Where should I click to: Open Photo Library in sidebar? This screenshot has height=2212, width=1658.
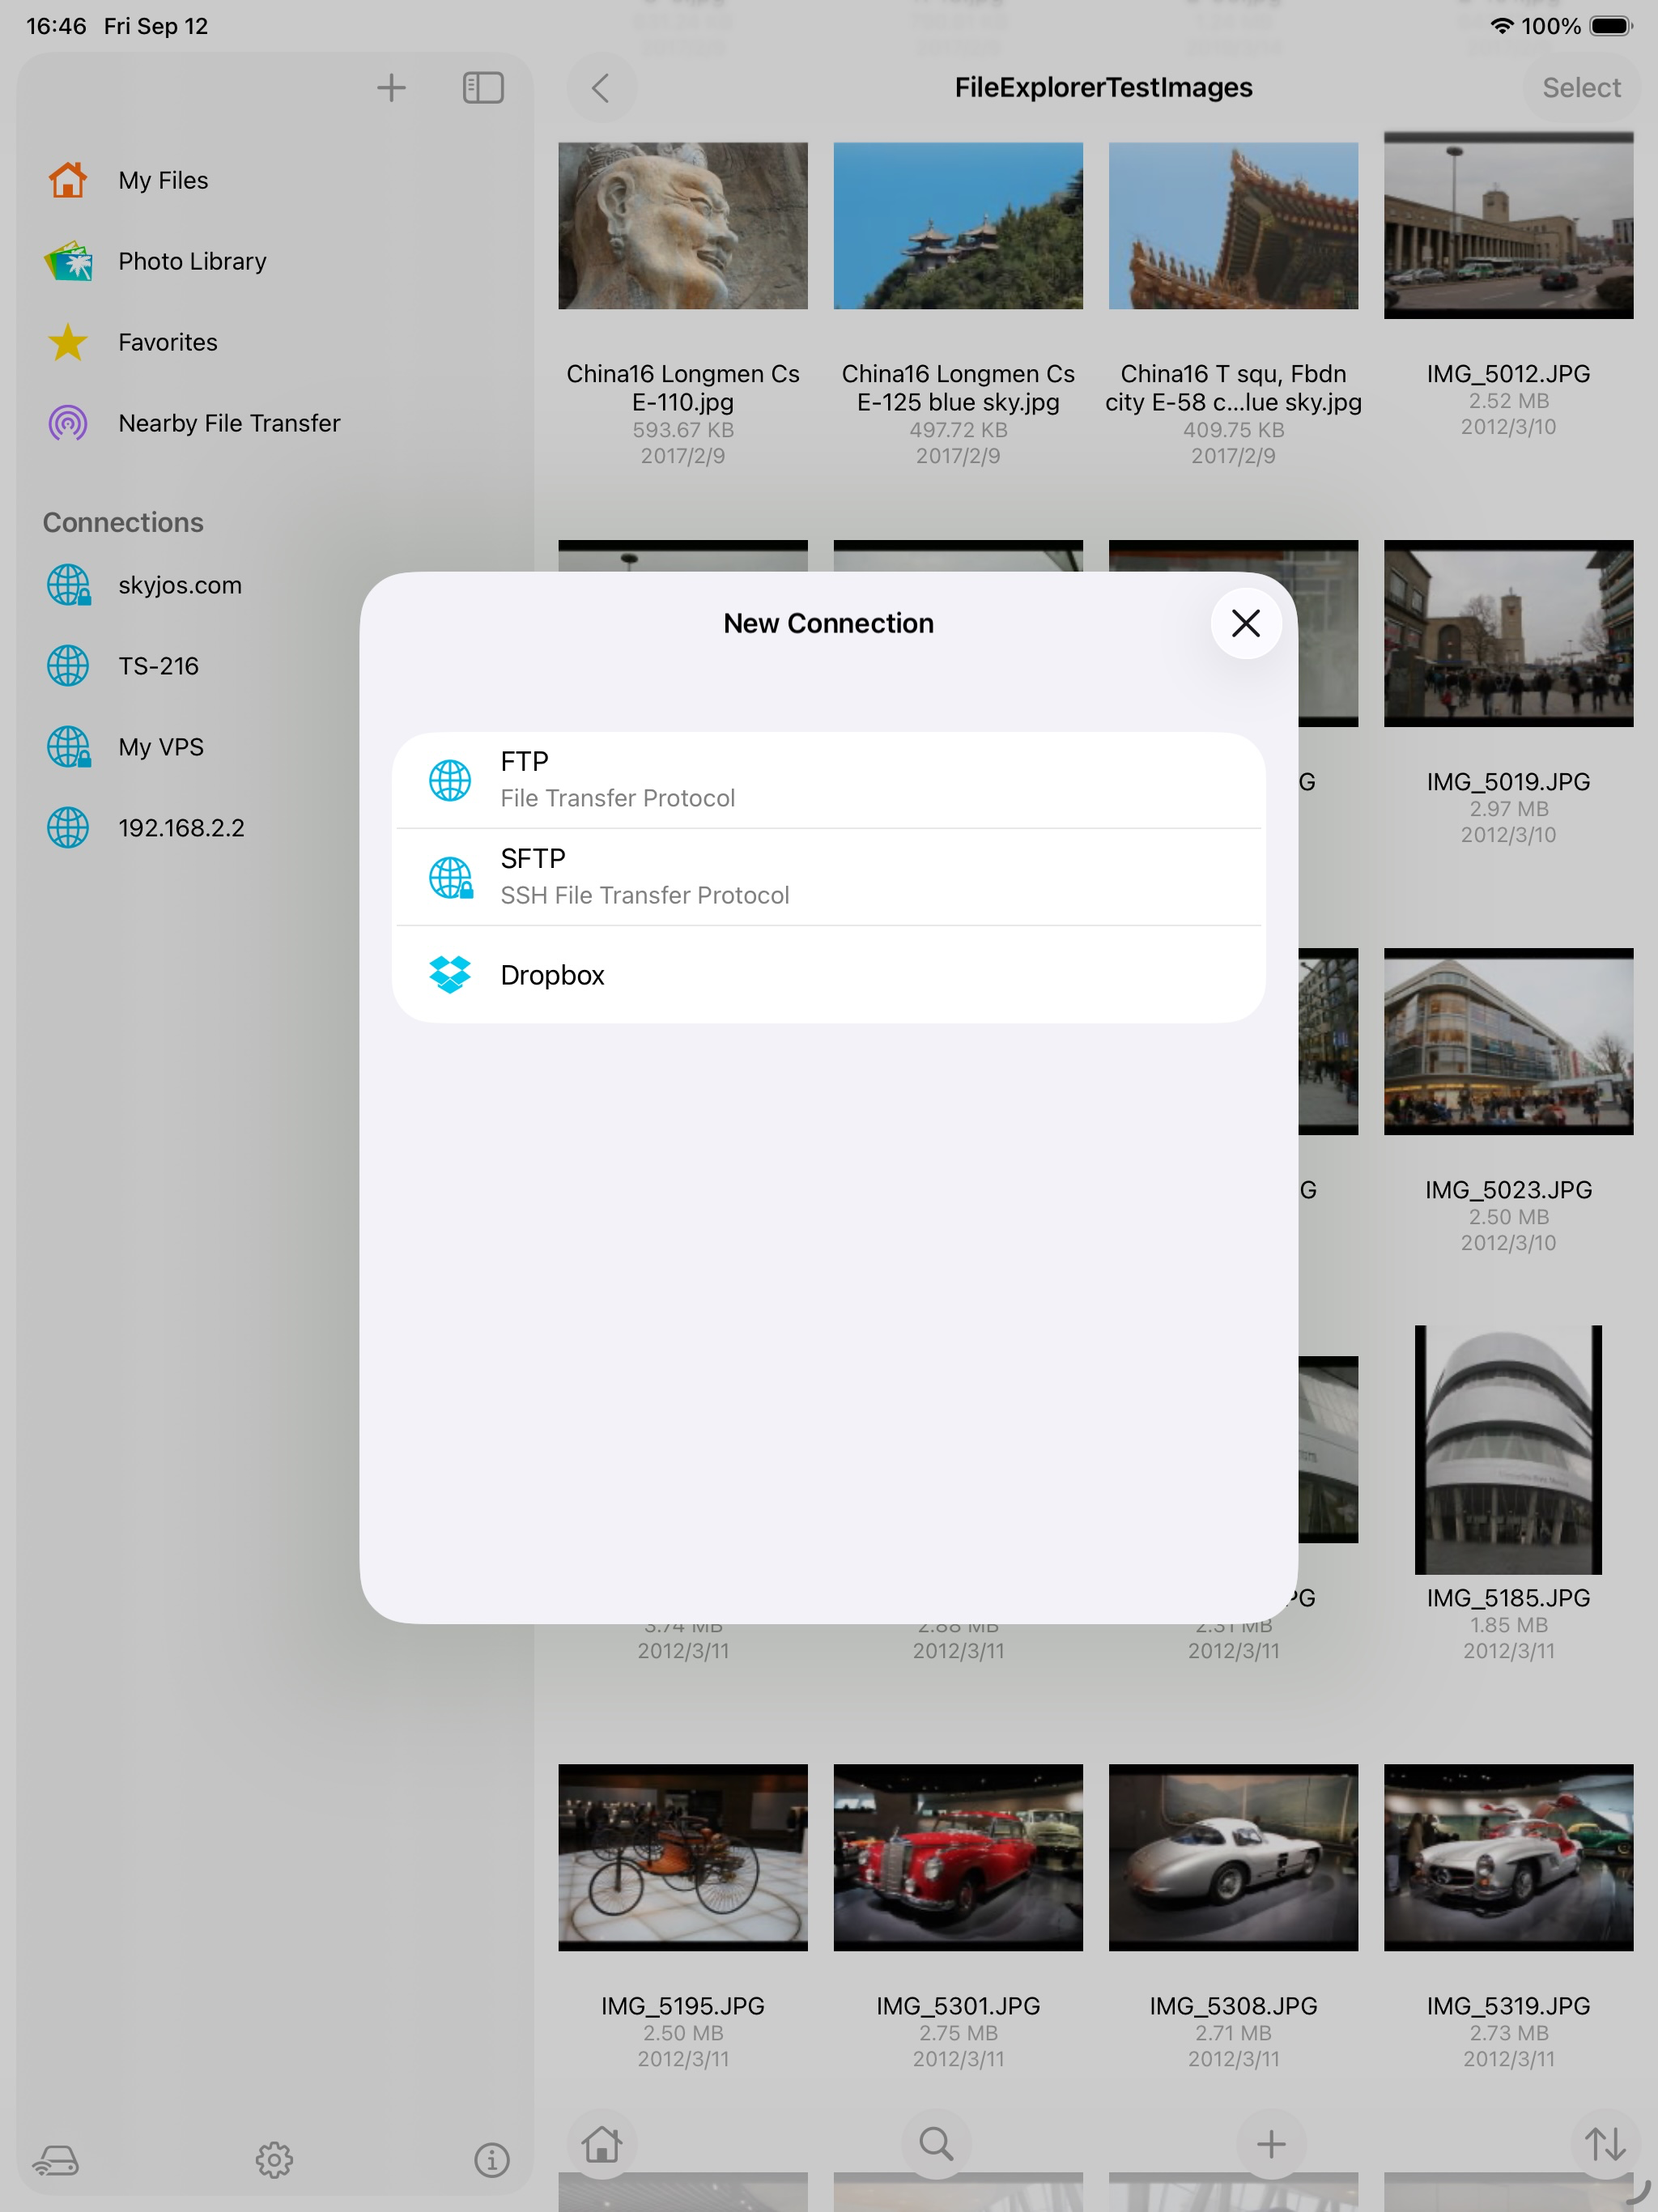[191, 261]
